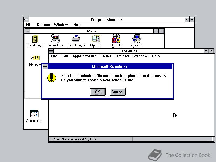Maximize the Schedule+ window
This screenshot has height=162, width=216.
click(x=211, y=51)
